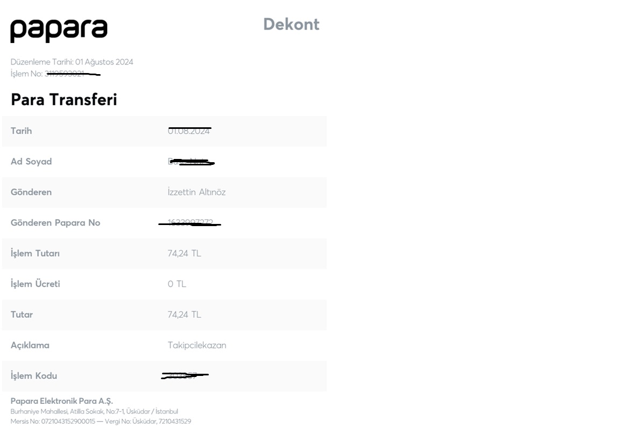620x435 pixels.
Task: Click the Açıklama row label
Action: (x=30, y=345)
